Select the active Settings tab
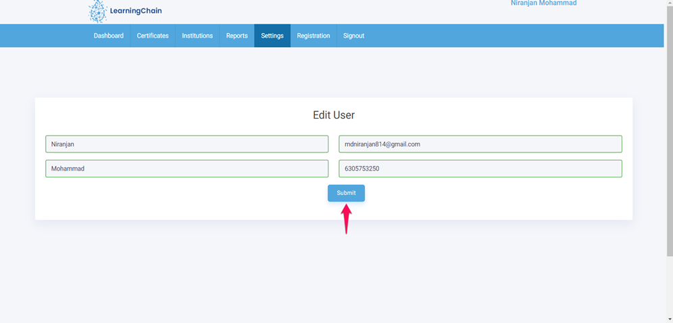Screen dimensions: 673x323 (x=272, y=36)
